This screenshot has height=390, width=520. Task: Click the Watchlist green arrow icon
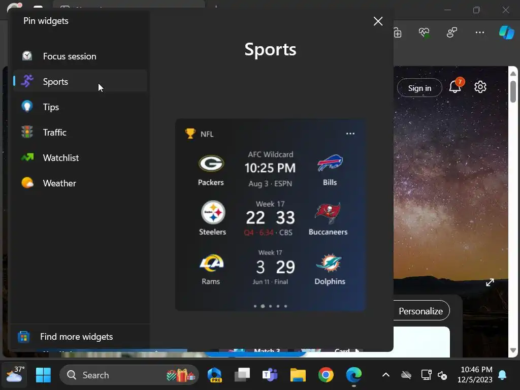click(27, 157)
